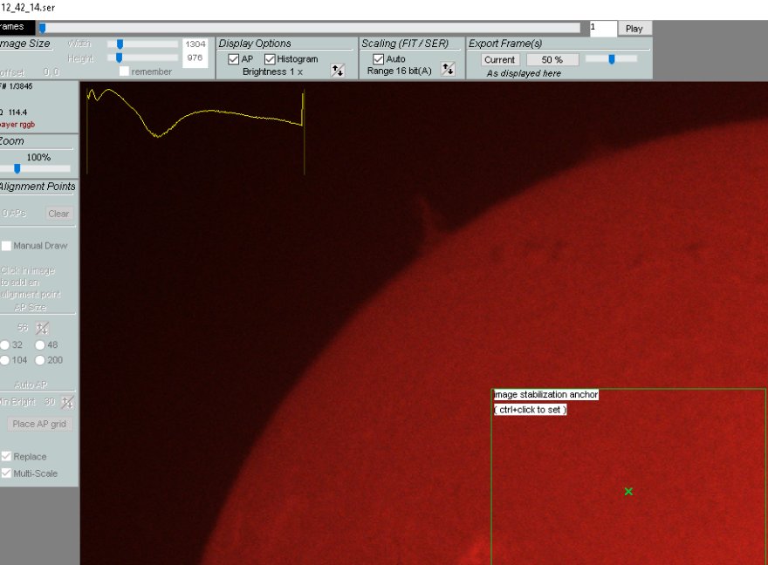Toggle the AP display checkbox
This screenshot has height=565, width=768.
[x=234, y=59]
